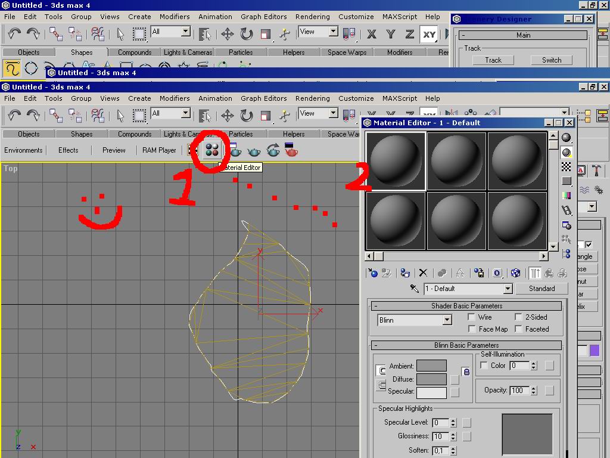Open Graph Editors menu in background window
Image resolution: width=610 pixels, height=458 pixels.
click(264, 17)
